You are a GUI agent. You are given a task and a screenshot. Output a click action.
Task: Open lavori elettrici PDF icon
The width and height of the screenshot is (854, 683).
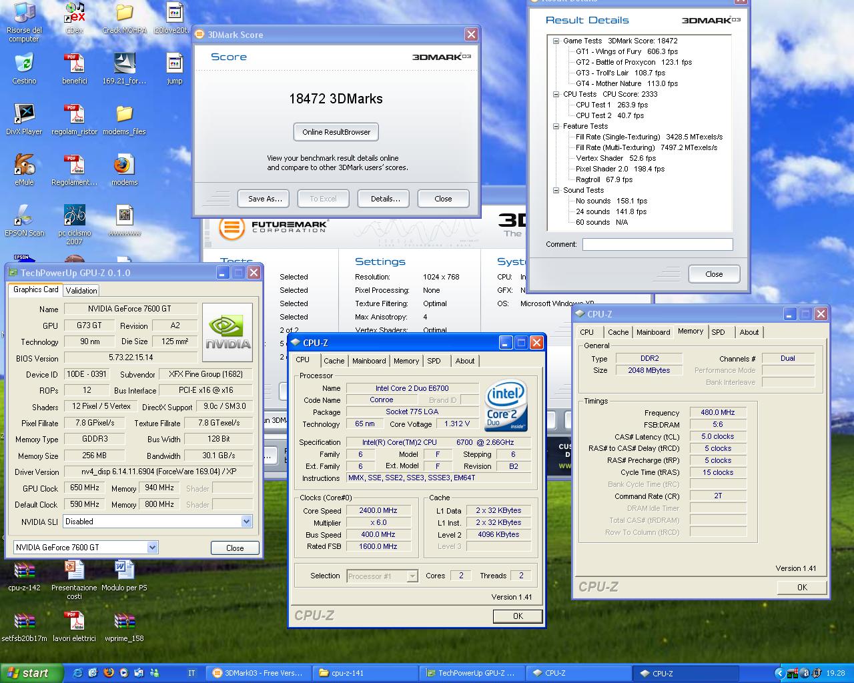(75, 626)
